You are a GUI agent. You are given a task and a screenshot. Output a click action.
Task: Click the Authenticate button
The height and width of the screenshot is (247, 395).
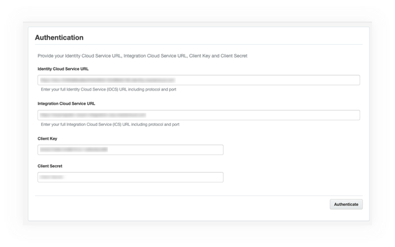tap(346, 204)
